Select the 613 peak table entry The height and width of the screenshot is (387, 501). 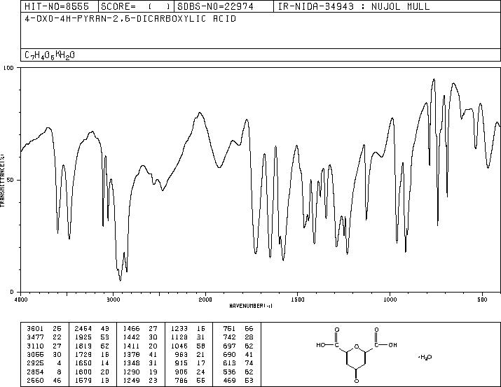tap(238, 363)
